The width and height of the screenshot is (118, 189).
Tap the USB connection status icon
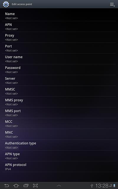(x=92, y=186)
